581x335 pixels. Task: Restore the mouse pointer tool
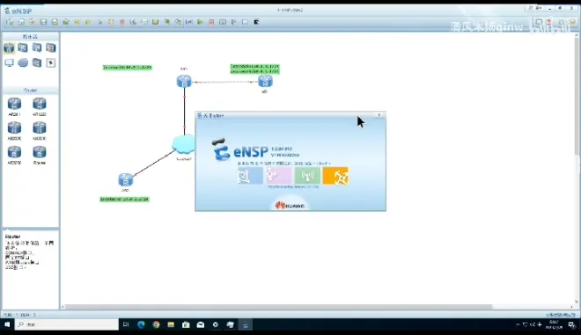[99, 22]
